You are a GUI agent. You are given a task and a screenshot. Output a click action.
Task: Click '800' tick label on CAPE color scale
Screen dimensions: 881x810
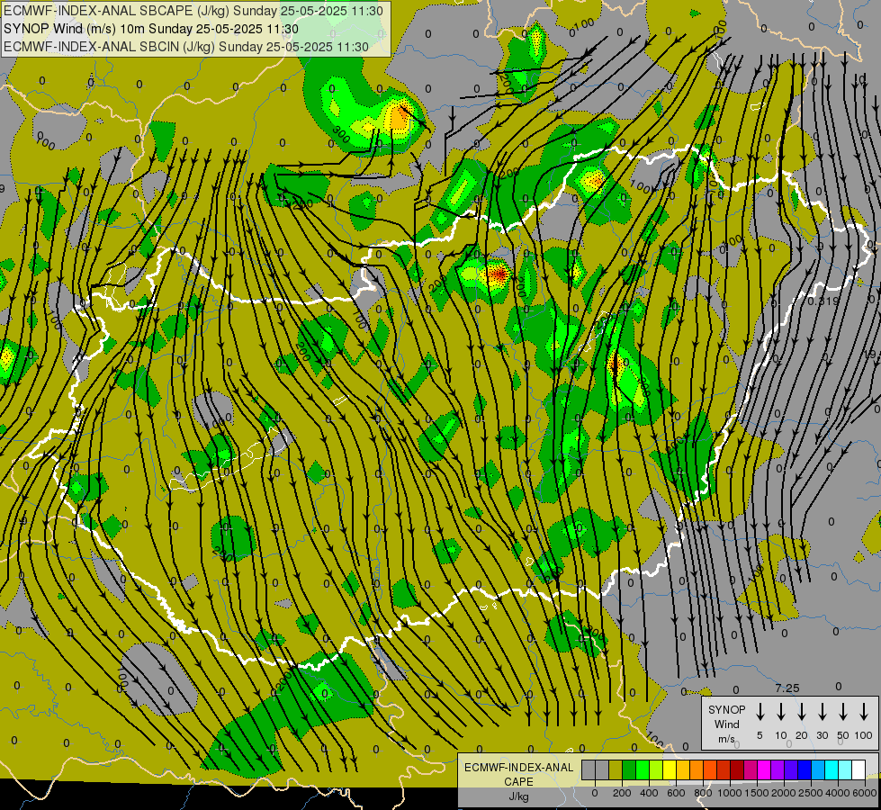tap(703, 793)
